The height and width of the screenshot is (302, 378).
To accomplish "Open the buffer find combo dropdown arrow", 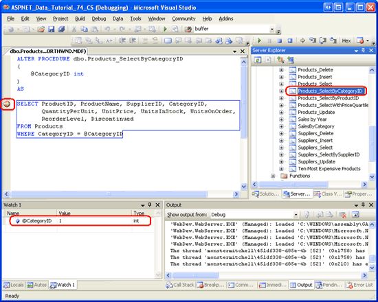I will 272,30.
